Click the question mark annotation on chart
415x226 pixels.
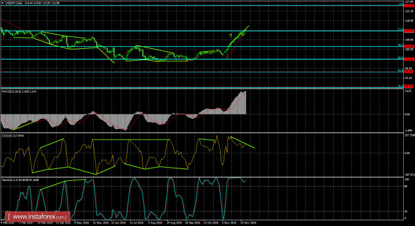pos(231,36)
